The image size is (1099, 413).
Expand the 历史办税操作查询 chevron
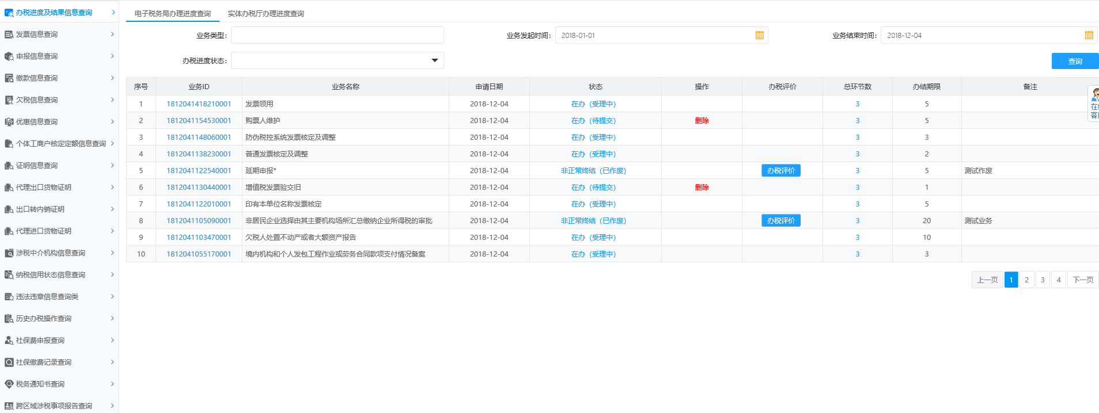click(112, 319)
